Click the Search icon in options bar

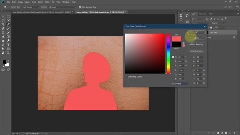[225, 7]
